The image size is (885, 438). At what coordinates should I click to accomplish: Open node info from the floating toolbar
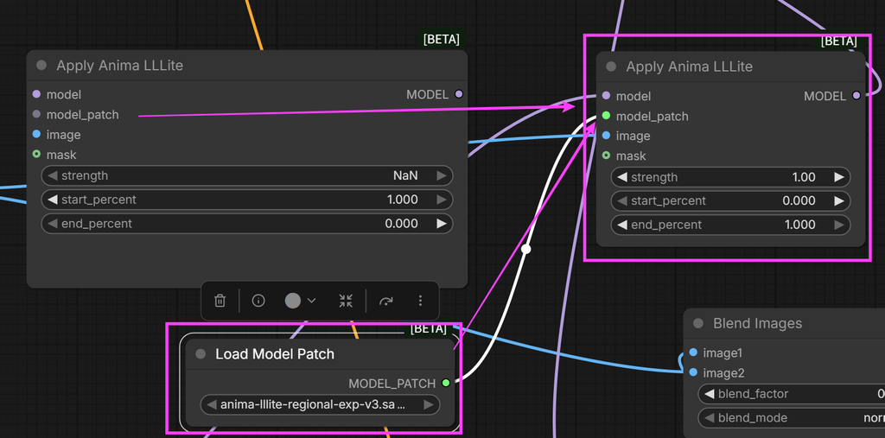pos(258,301)
